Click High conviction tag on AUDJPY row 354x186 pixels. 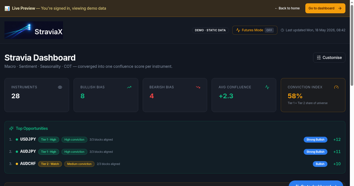[x=74, y=152]
